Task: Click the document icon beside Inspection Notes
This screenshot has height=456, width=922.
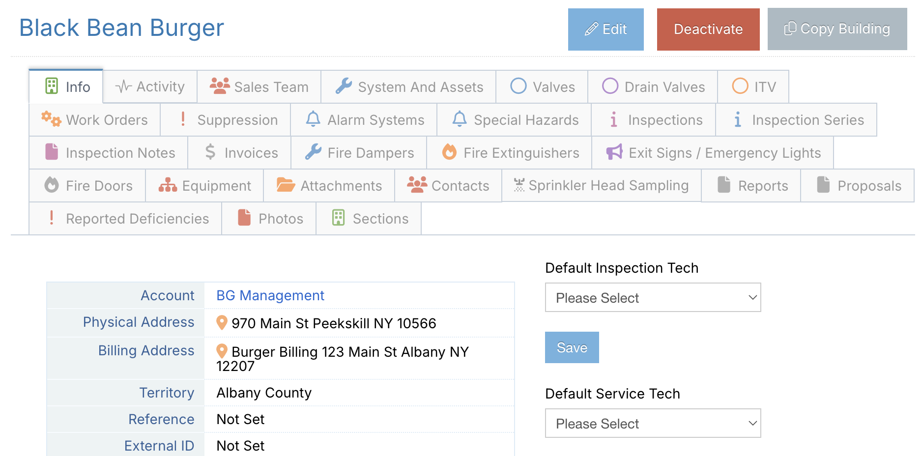Action: pyautogui.click(x=52, y=152)
